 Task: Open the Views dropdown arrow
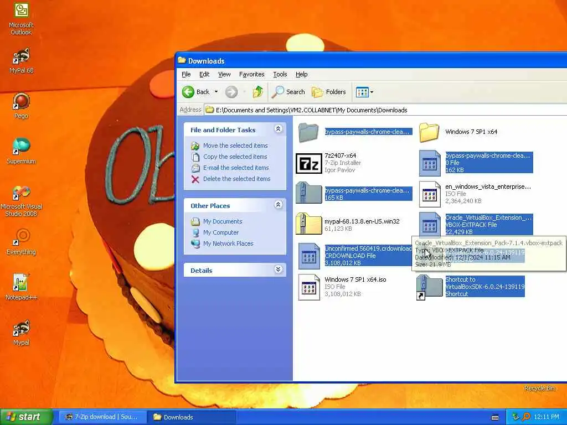point(372,92)
